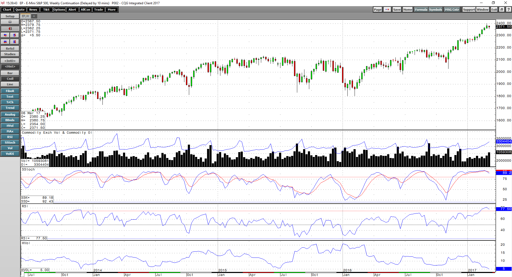
Task: Toggle the Vol study button
Action: click(10, 148)
